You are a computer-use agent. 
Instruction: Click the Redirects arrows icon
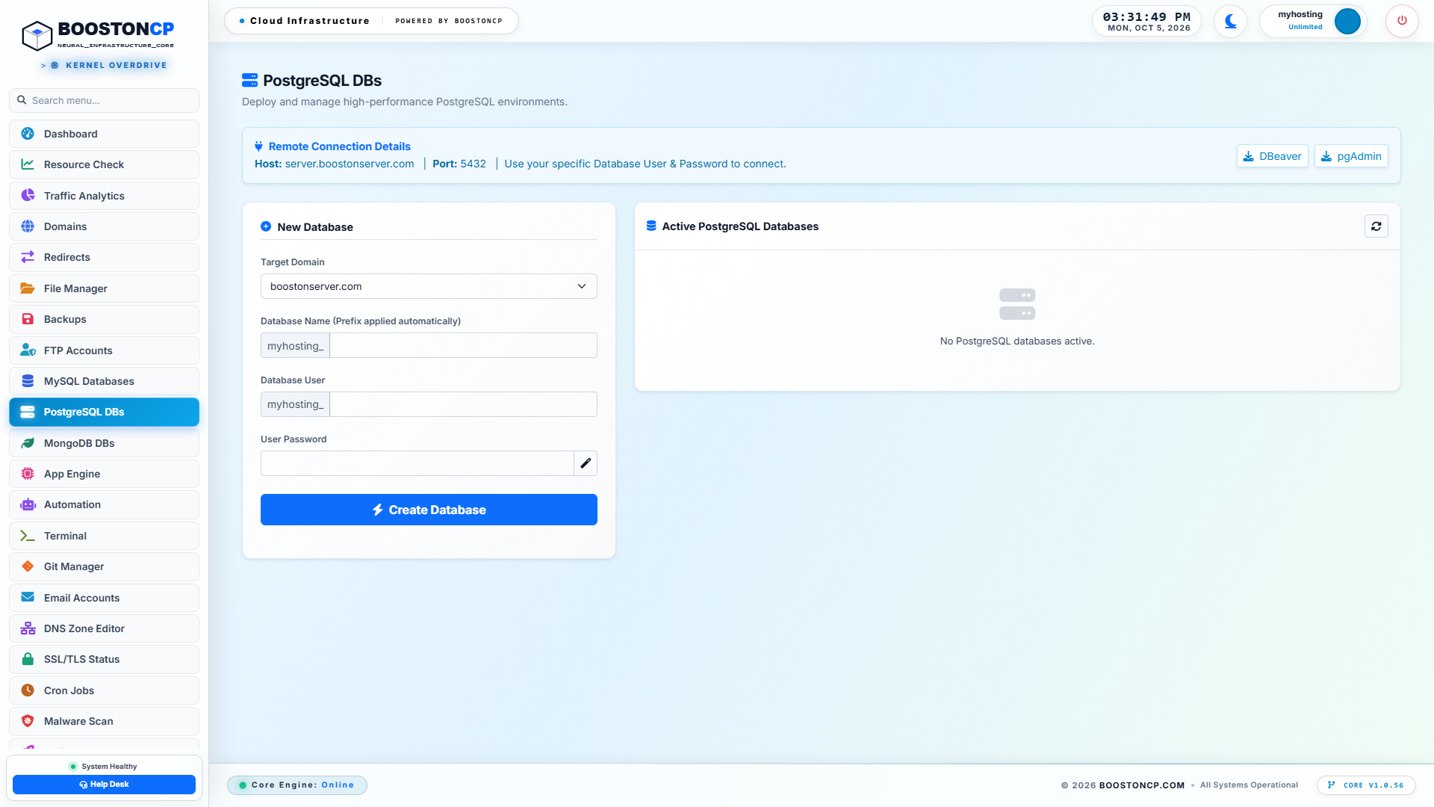[28, 257]
